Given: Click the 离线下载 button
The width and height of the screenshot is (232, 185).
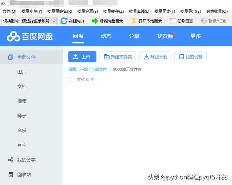Looking at the screenshot, I should tap(155, 57).
